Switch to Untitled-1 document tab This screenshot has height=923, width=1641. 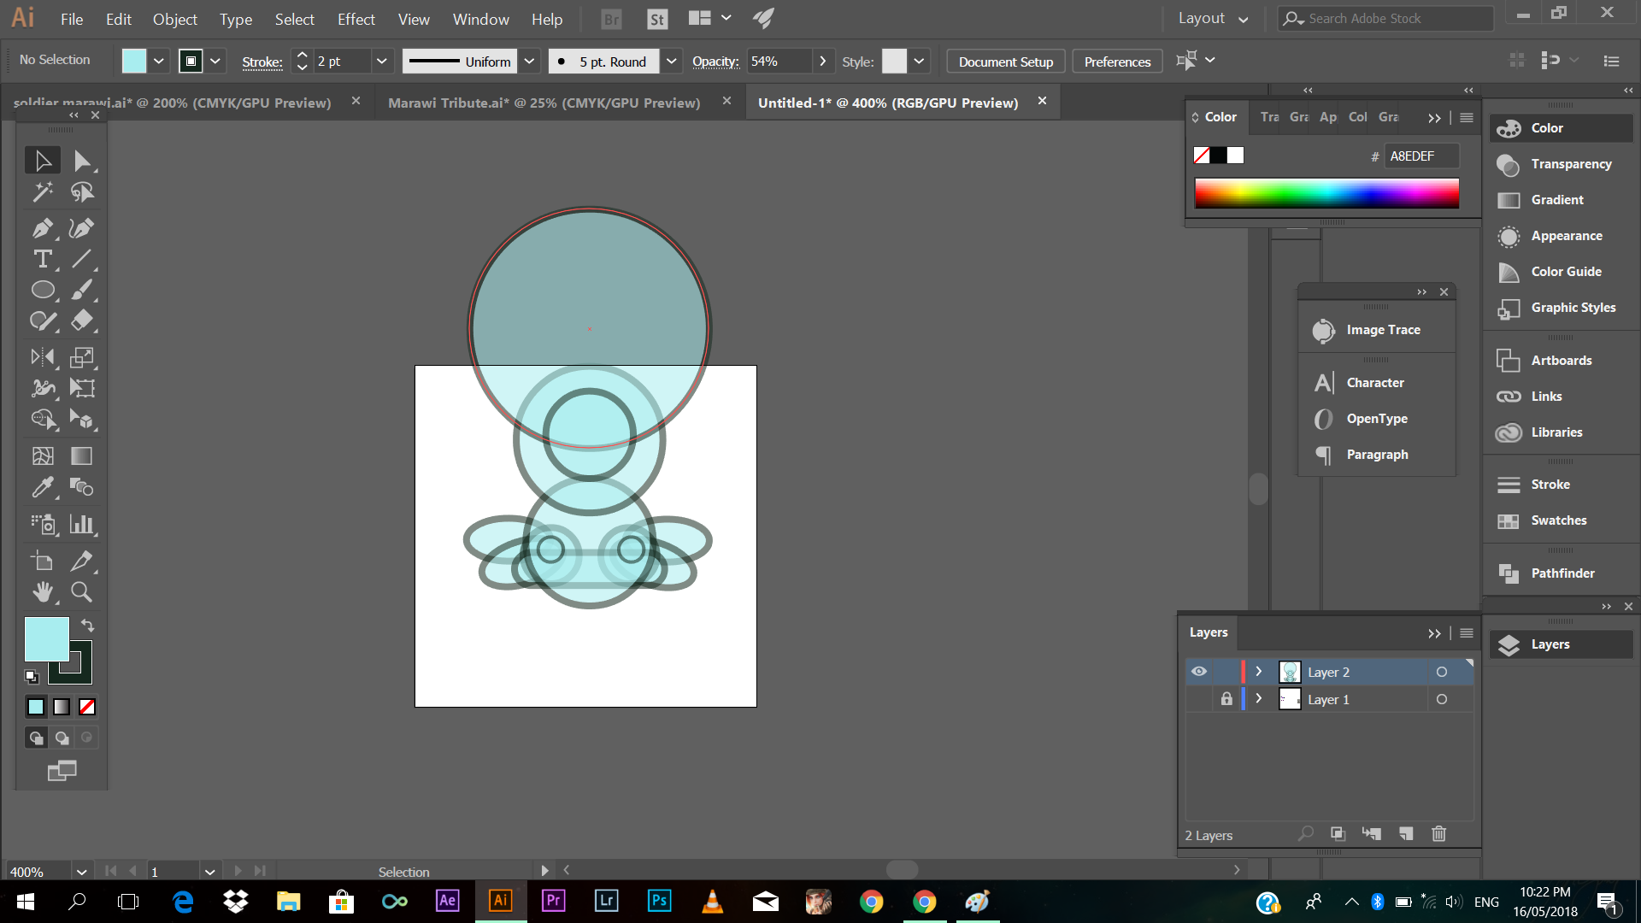point(888,103)
